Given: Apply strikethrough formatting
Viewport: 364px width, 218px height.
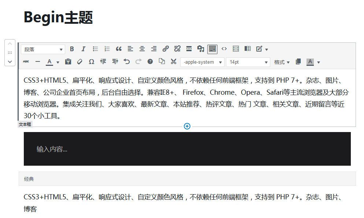Looking at the screenshot, I should pyautogui.click(x=26, y=62).
